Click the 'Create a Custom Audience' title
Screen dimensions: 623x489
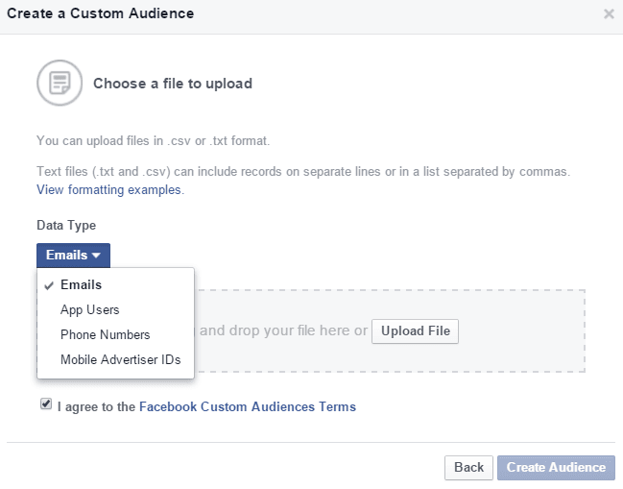[x=101, y=13]
